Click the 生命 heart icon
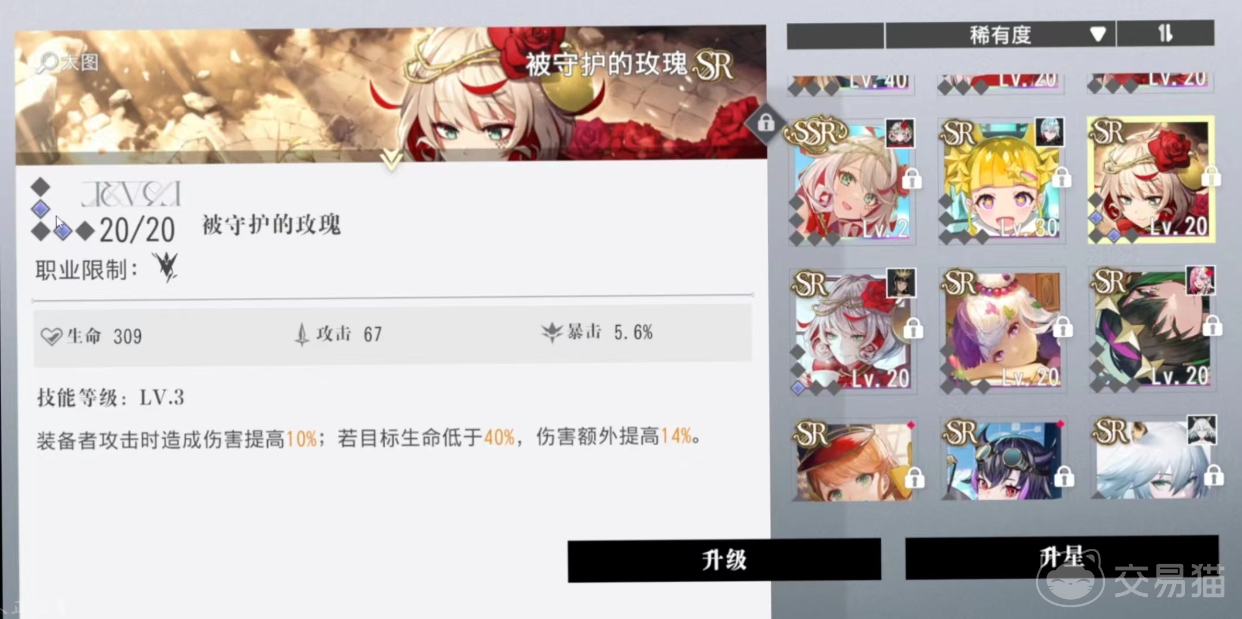The height and width of the screenshot is (619, 1242). tap(52, 336)
